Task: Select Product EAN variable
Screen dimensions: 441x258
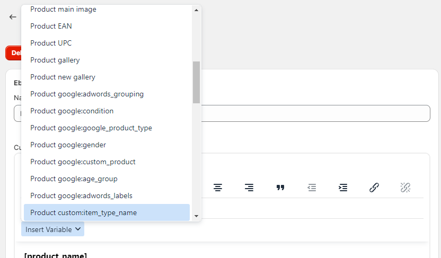Action: (107, 26)
